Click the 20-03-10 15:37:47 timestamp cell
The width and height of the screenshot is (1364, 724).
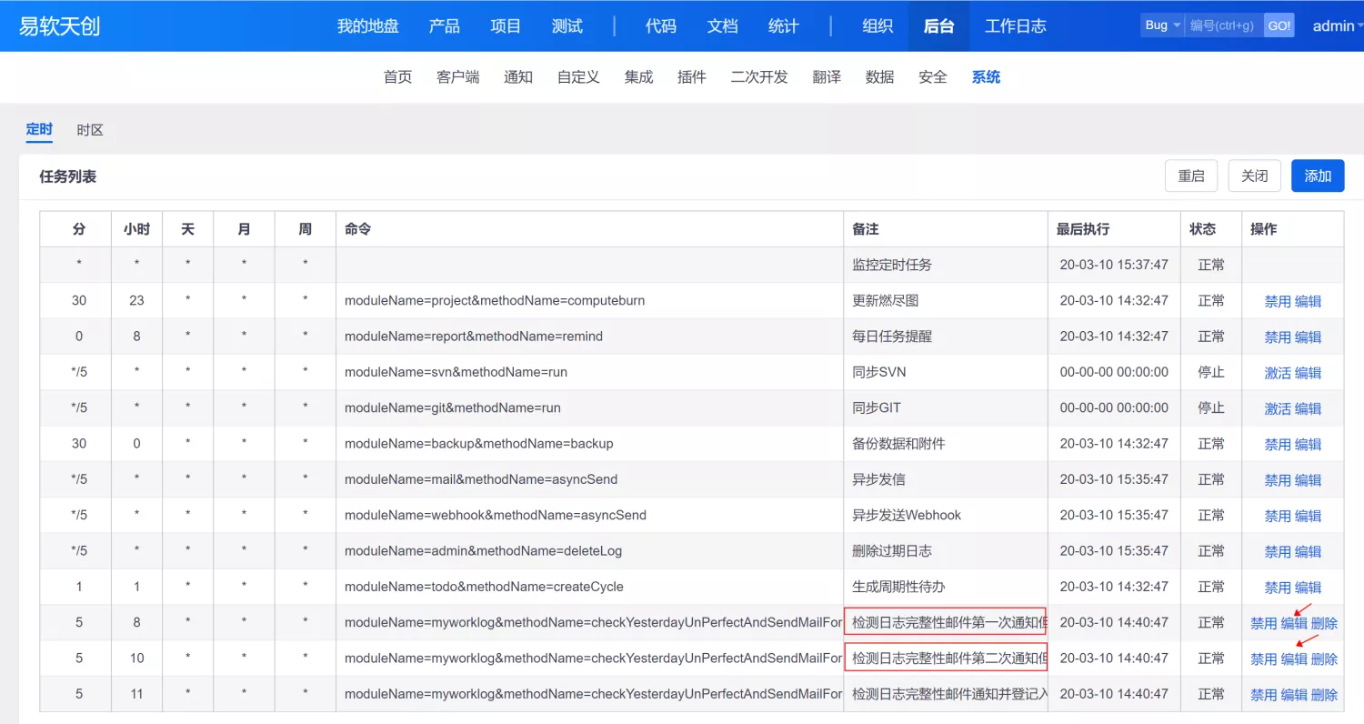pyautogui.click(x=1114, y=265)
